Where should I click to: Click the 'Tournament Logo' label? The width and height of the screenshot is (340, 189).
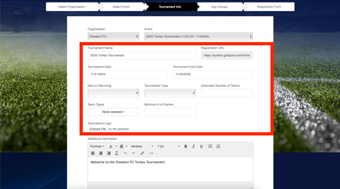tap(99, 123)
